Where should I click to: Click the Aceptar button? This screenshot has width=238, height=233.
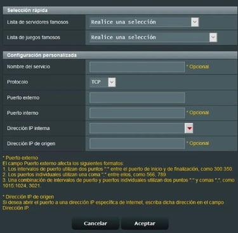click(145, 223)
